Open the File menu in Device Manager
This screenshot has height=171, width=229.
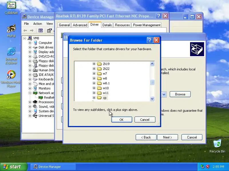tap(26, 24)
